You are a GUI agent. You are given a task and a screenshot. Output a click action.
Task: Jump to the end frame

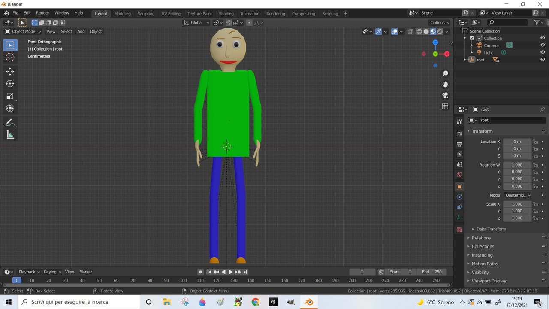245,272
